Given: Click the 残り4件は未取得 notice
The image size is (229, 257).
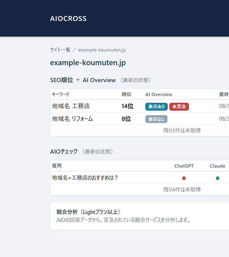Looking at the screenshot, I should coord(182,189).
